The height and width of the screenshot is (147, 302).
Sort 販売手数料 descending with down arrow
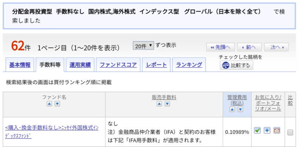click(167, 104)
